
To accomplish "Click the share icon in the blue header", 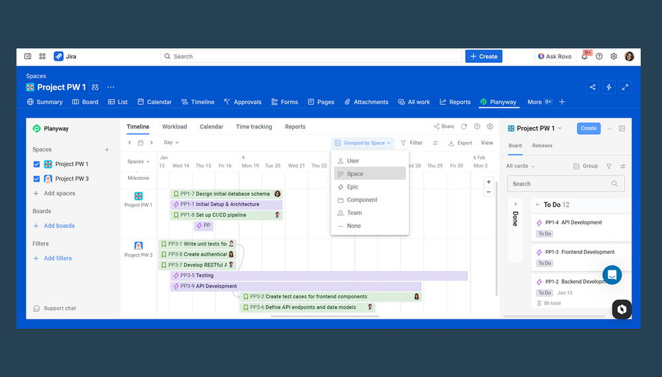I will click(593, 87).
